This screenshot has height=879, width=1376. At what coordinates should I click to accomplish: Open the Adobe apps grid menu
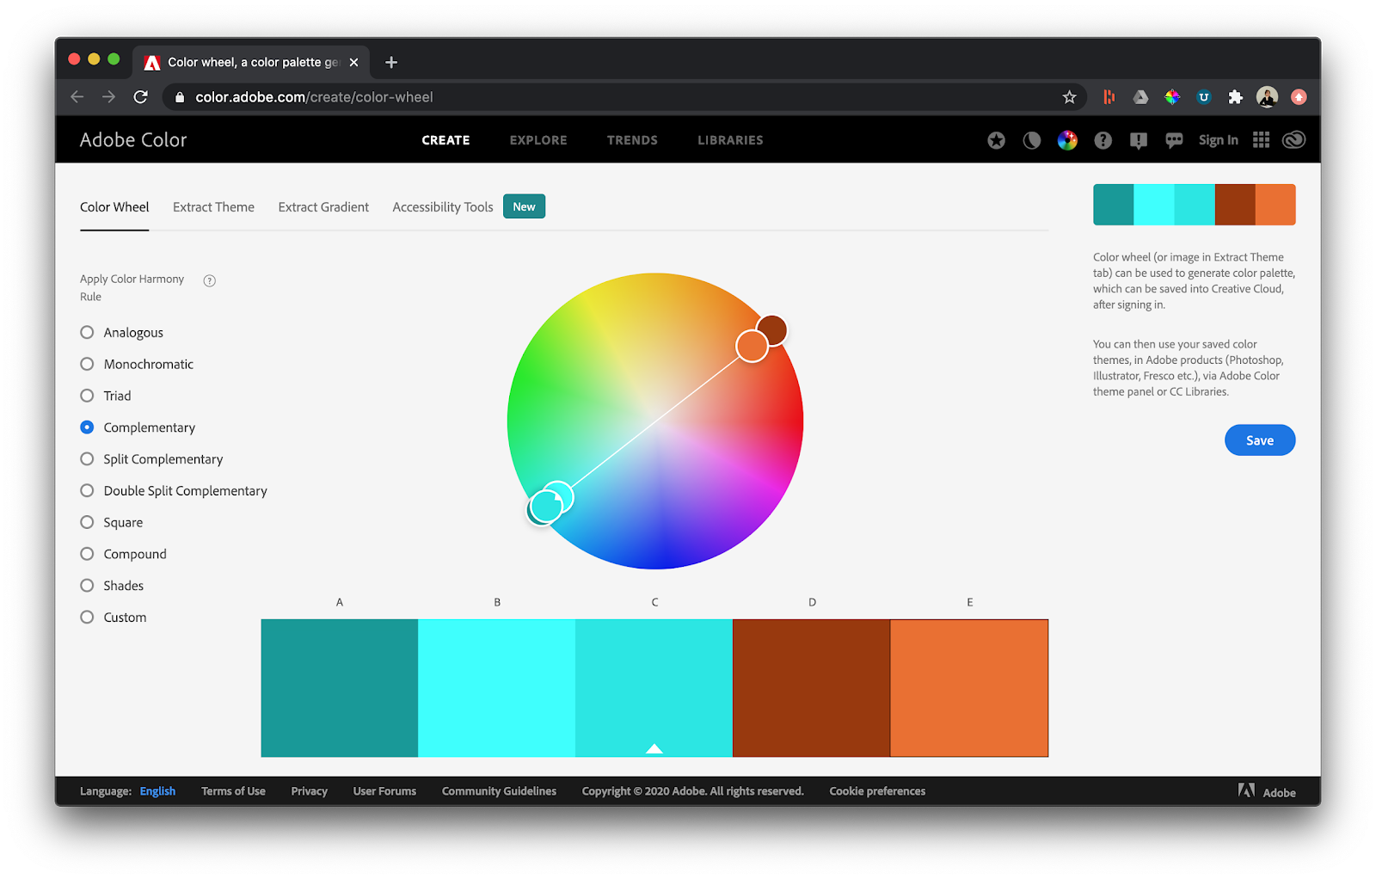tap(1261, 140)
